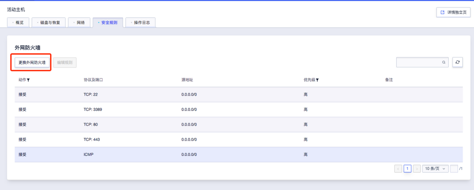Click the search magnifier icon
The height and width of the screenshot is (190, 474).
(x=444, y=62)
